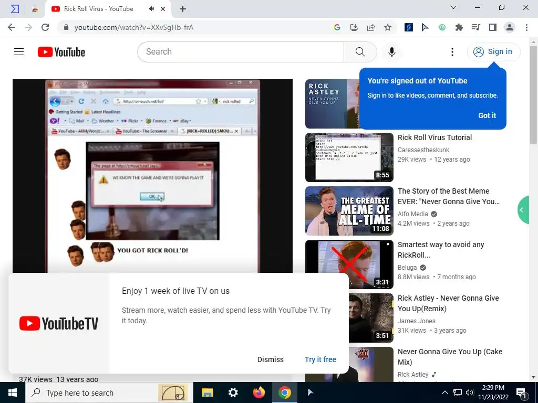Open Smartest way to avoid any RickRoll title
Image resolution: width=538 pixels, height=403 pixels.
tap(441, 249)
